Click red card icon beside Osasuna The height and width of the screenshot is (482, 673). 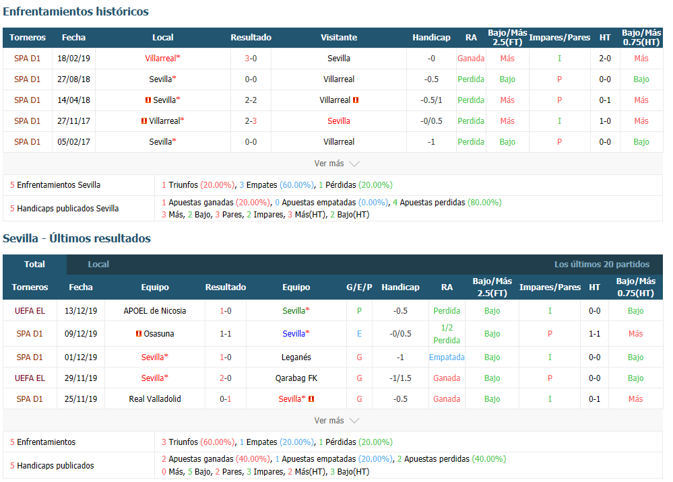[139, 334]
